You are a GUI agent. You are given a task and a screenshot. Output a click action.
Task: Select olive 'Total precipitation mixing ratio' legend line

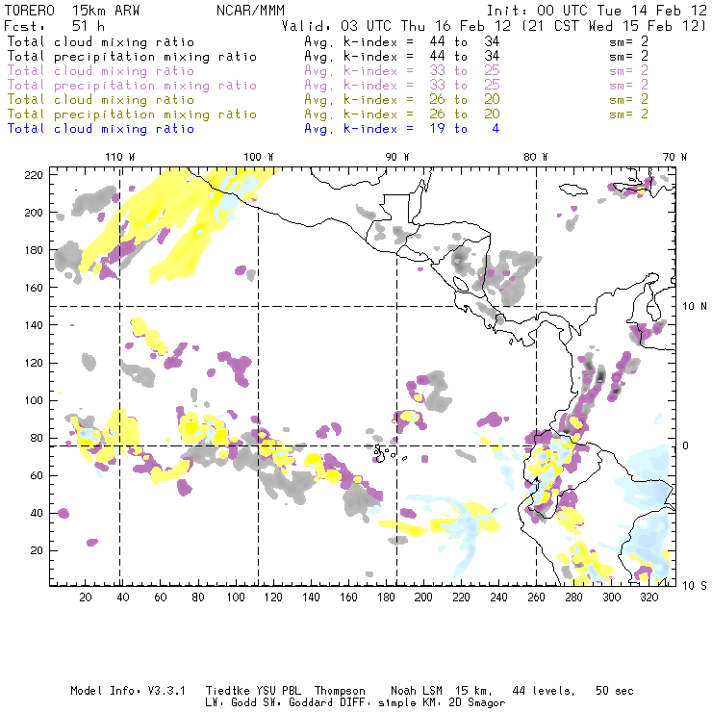point(132,114)
